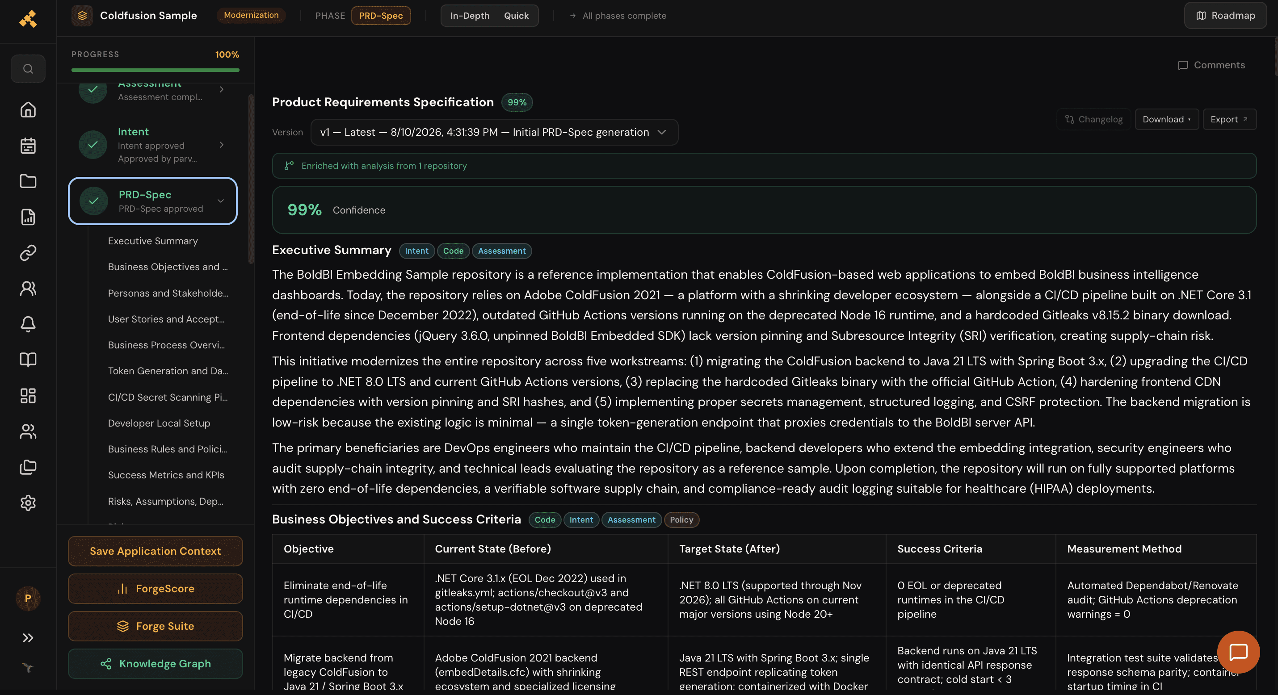This screenshot has height=695, width=1278.
Task: Jump to Business Objectives section
Action: coord(168,267)
